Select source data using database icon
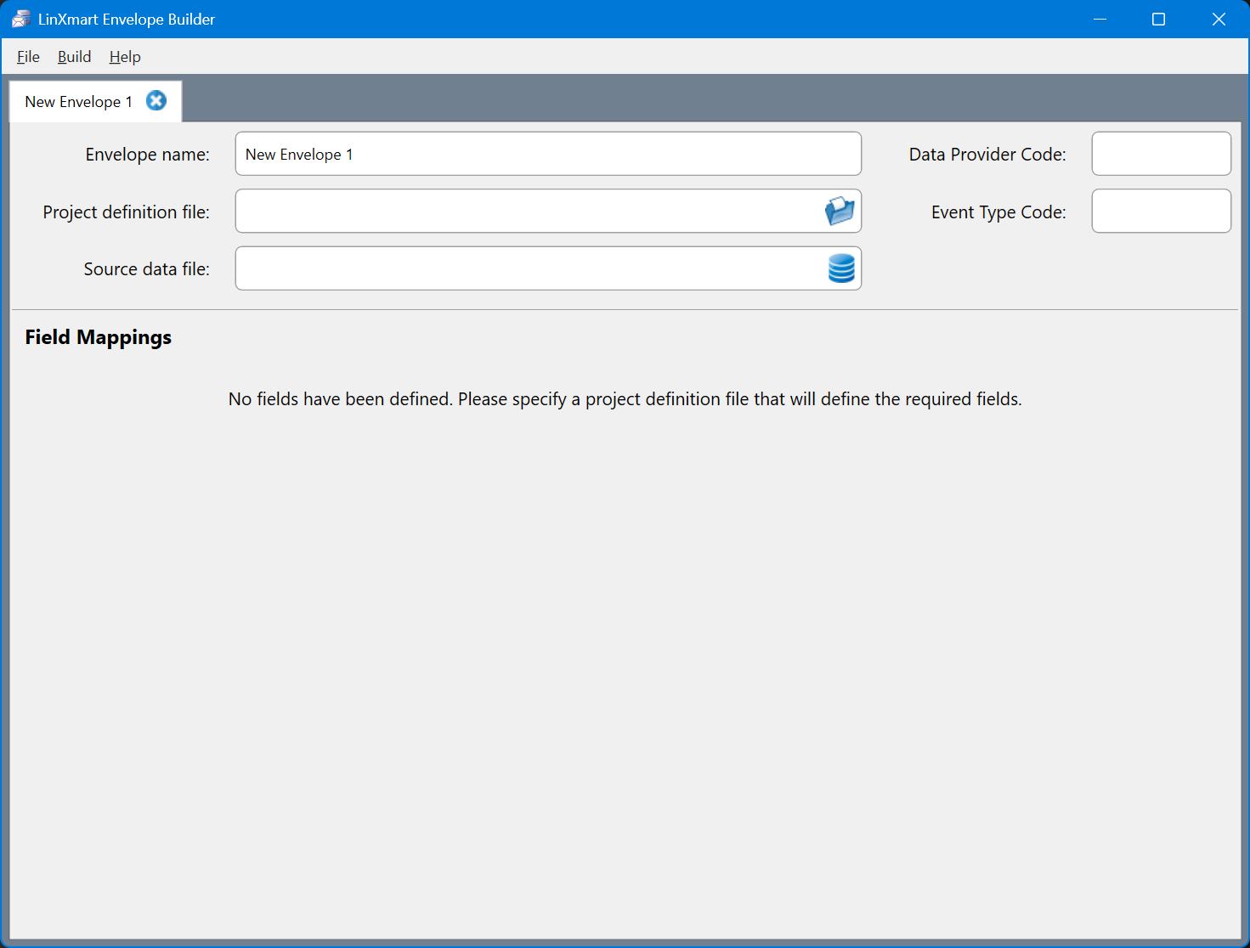The height and width of the screenshot is (948, 1250). [841, 268]
